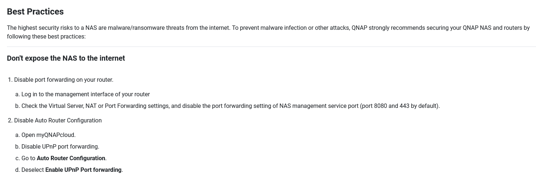Click the "Best Practices" heading
This screenshot has width=536, height=178.
coord(35,12)
